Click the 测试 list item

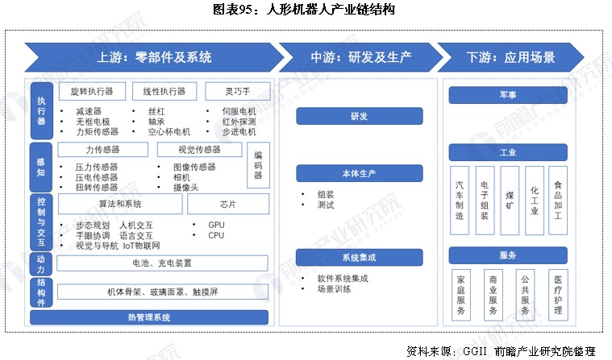(x=326, y=205)
